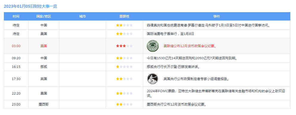Click the 国际消费电子展举行，至1月8日 text
296x115 pixels.
click(x=170, y=34)
